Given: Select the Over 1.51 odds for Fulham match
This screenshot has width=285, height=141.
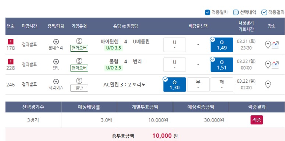Looking at the screenshot, I should click(222, 64).
